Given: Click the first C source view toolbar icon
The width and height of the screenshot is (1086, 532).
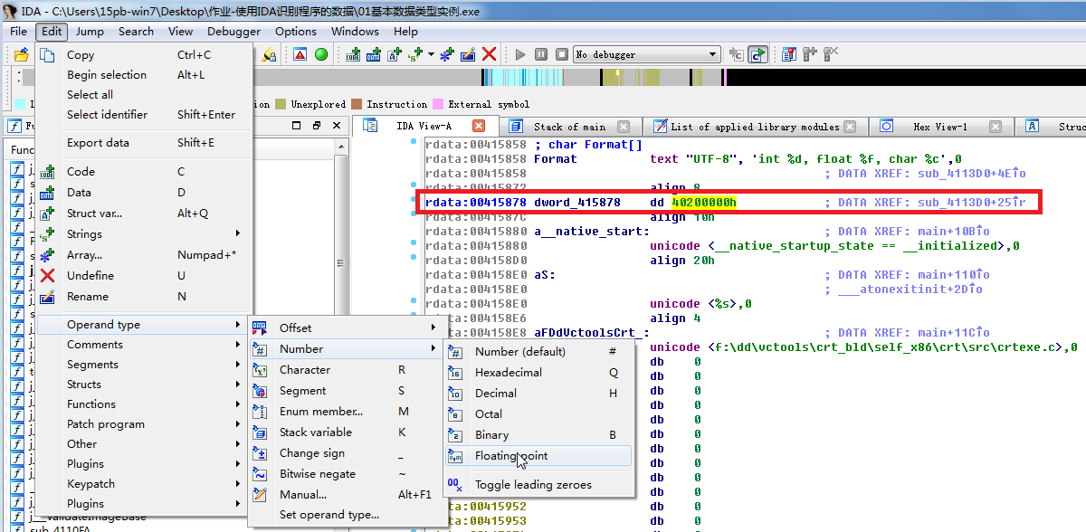Looking at the screenshot, I should tap(736, 54).
